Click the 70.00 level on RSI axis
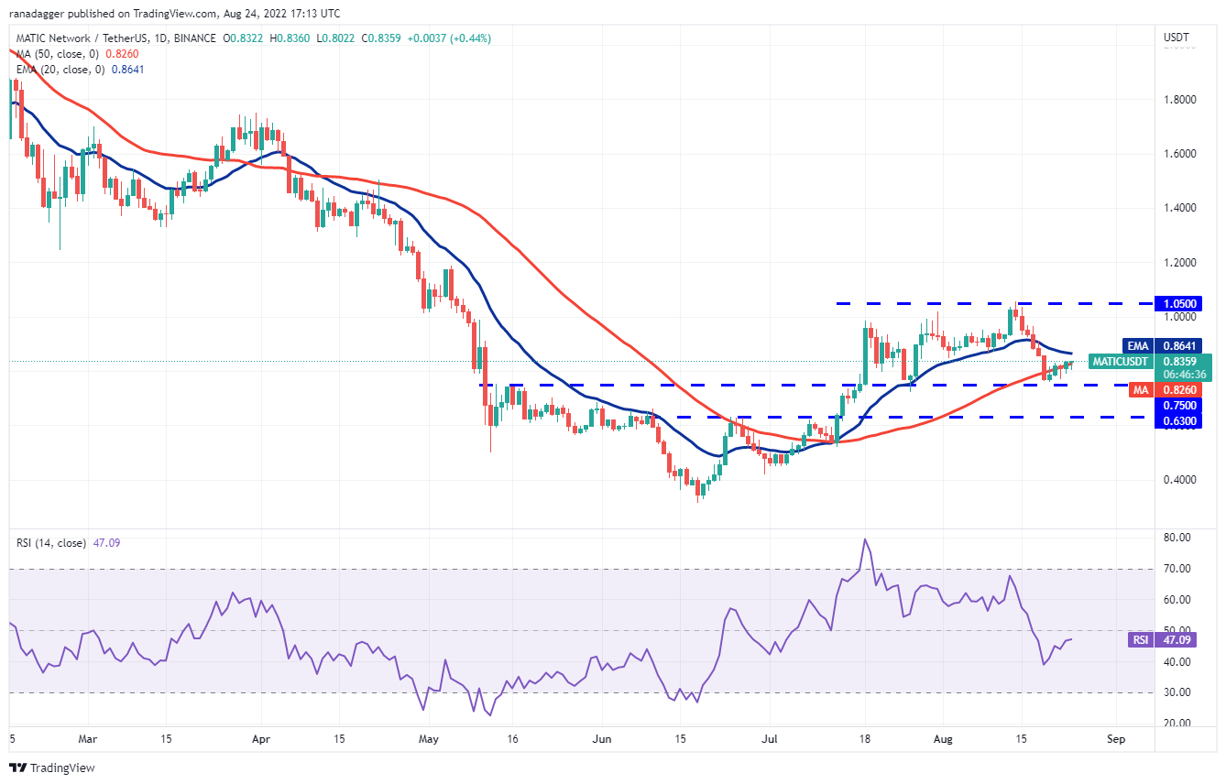The image size is (1226, 784). pyautogui.click(x=1179, y=569)
